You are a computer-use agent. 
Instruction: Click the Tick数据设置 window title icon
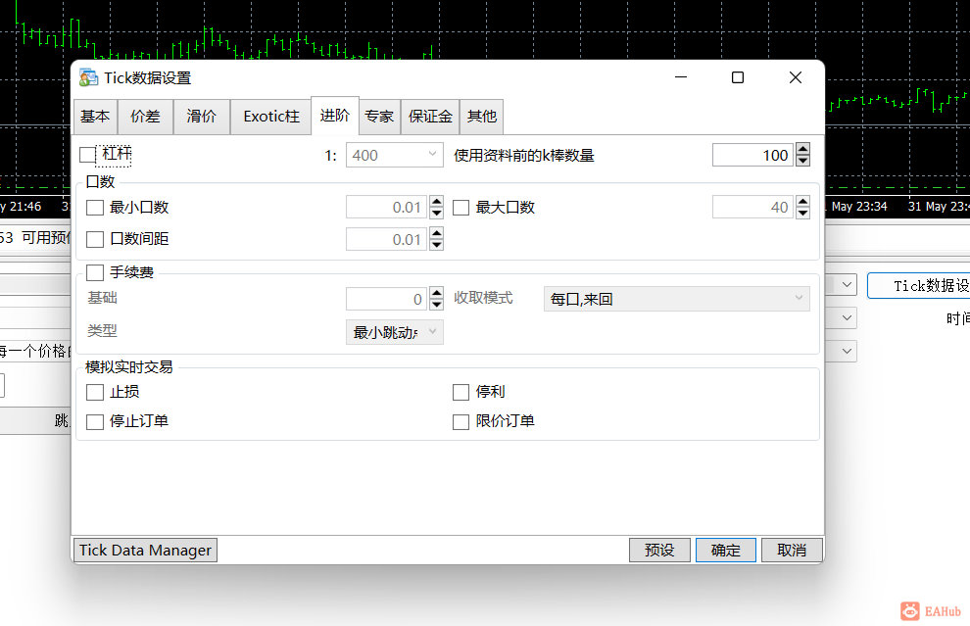click(x=88, y=78)
